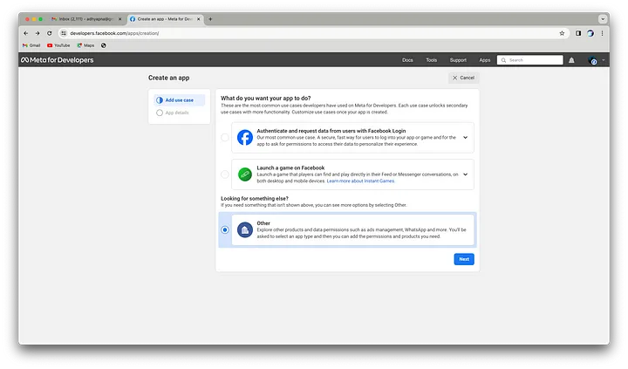Image resolution: width=628 pixels, height=369 pixels.
Task: Click the browser address bar URL
Action: tap(114, 33)
